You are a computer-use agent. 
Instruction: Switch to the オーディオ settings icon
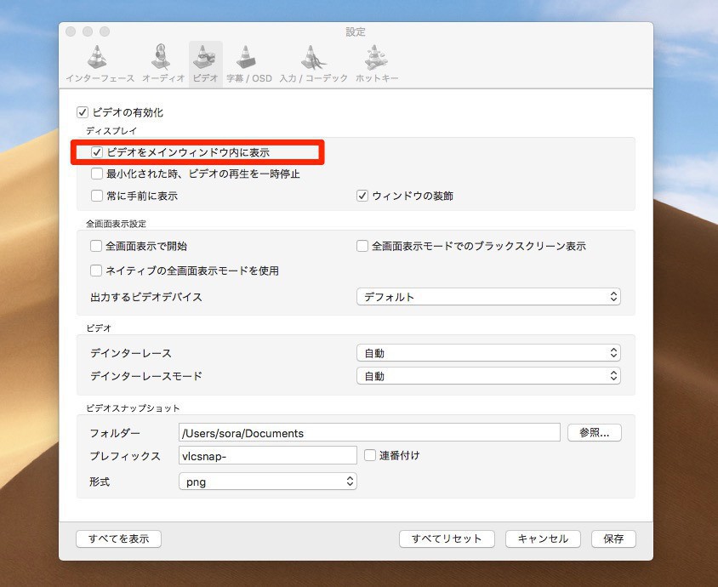tap(160, 60)
